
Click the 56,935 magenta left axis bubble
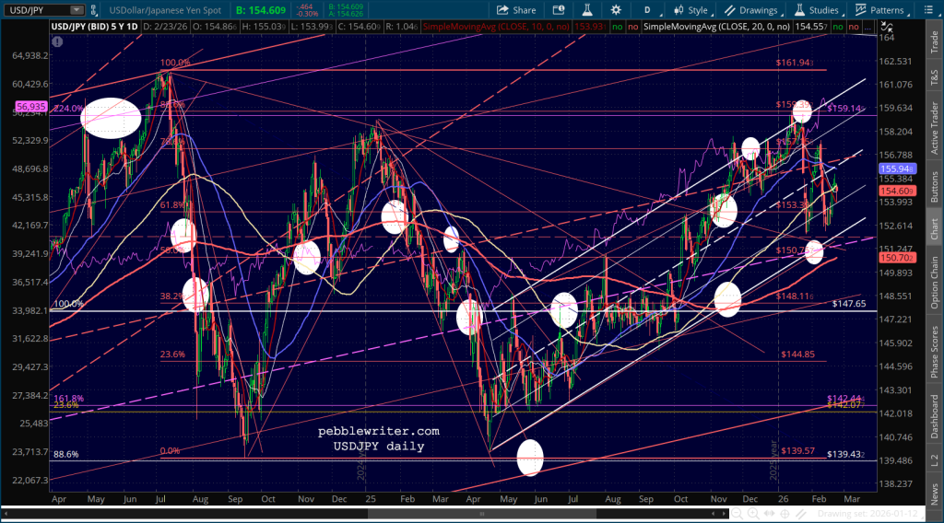pyautogui.click(x=31, y=107)
